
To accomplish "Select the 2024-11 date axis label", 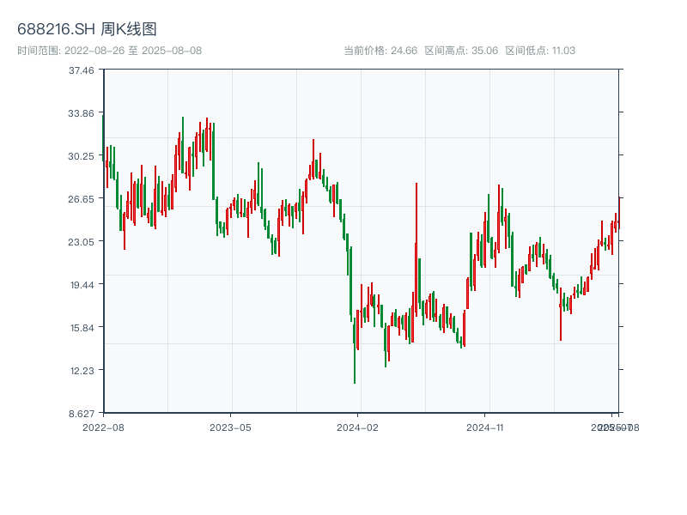I will coord(485,427).
